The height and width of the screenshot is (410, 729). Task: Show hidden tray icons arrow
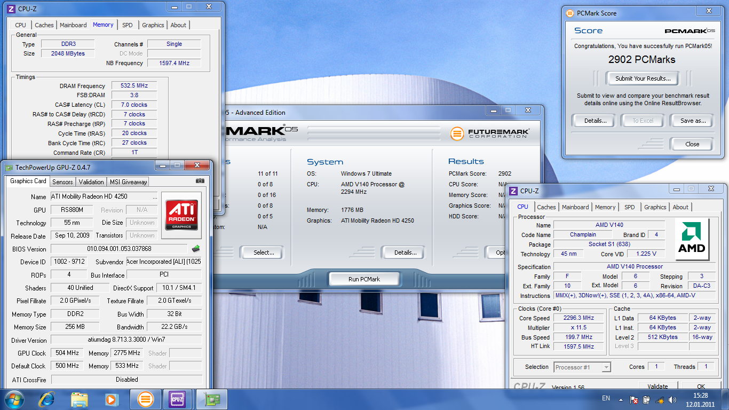(621, 399)
